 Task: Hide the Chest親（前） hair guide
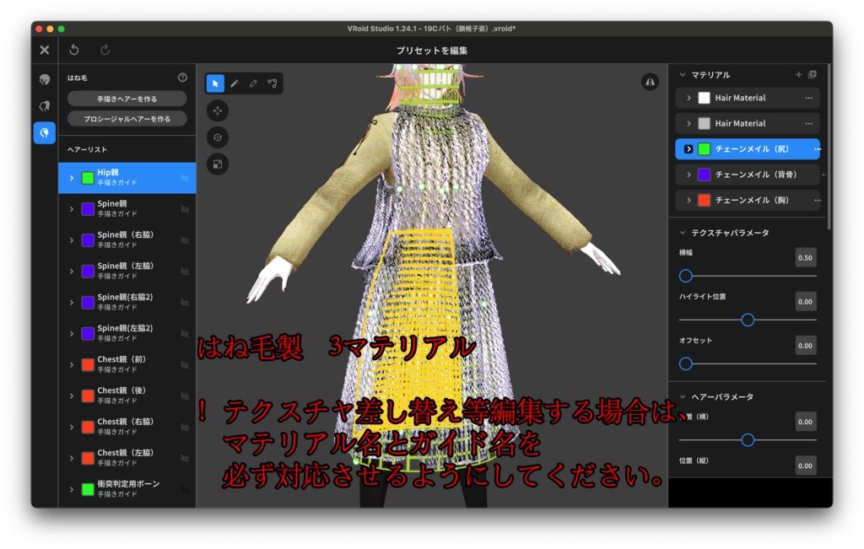point(183,363)
